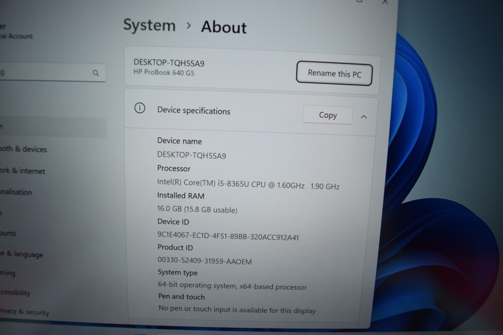Select the i5-8365U processor text
This screenshot has width=503, height=335.
pos(248,183)
